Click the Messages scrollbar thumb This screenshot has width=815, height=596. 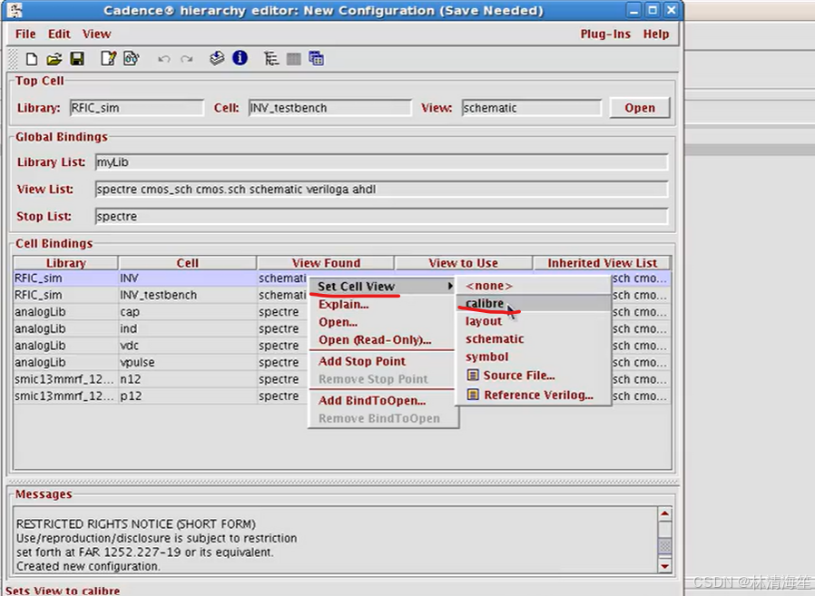coord(664,545)
